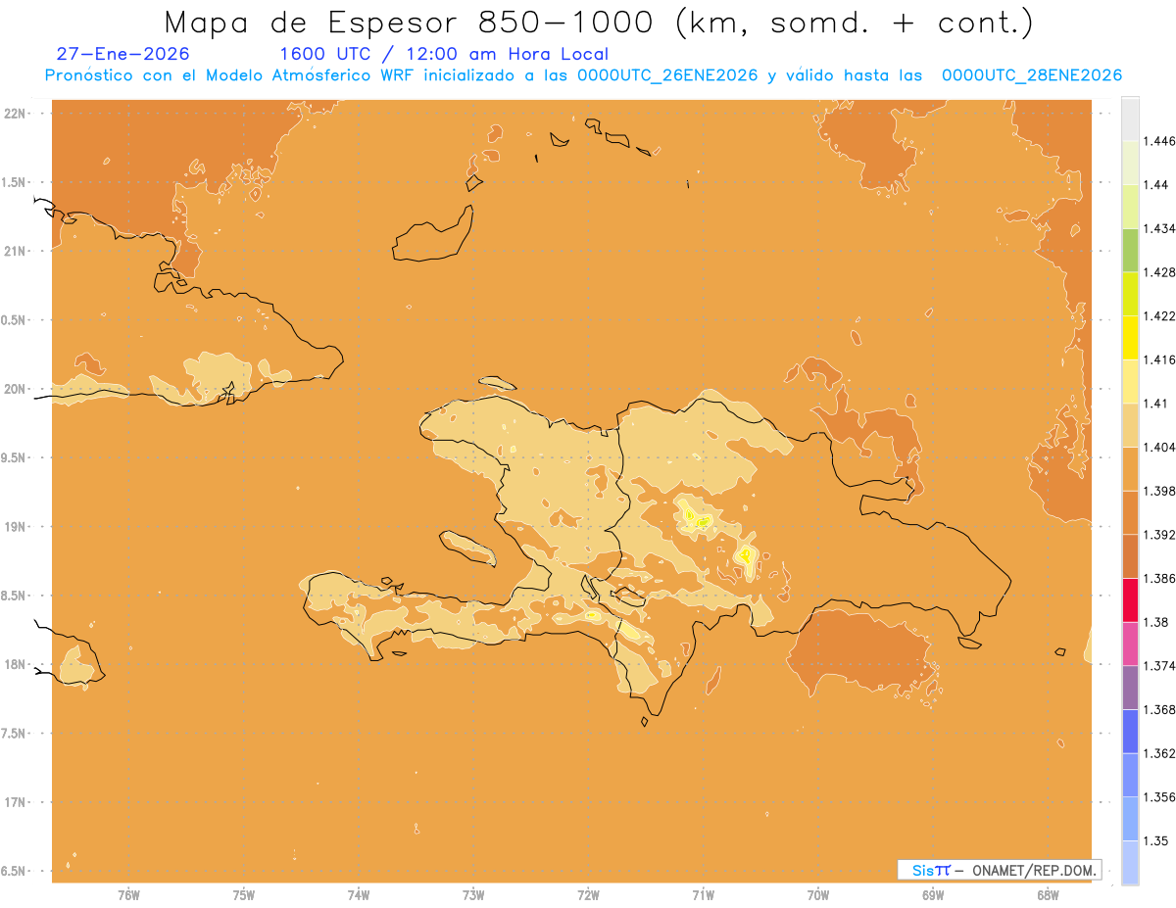1176x908 pixels.
Task: Click the '76W' longitude axis label
Action: tap(128, 895)
